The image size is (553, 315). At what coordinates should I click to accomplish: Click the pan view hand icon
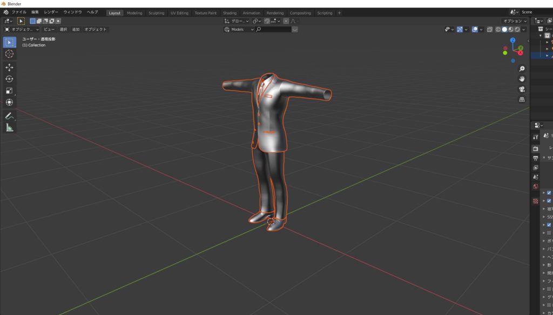522,79
